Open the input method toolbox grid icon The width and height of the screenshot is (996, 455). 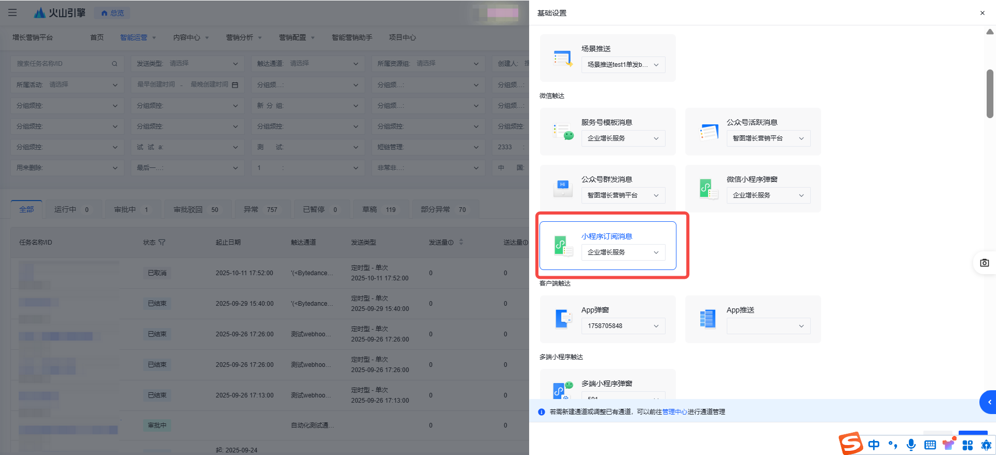[967, 445]
